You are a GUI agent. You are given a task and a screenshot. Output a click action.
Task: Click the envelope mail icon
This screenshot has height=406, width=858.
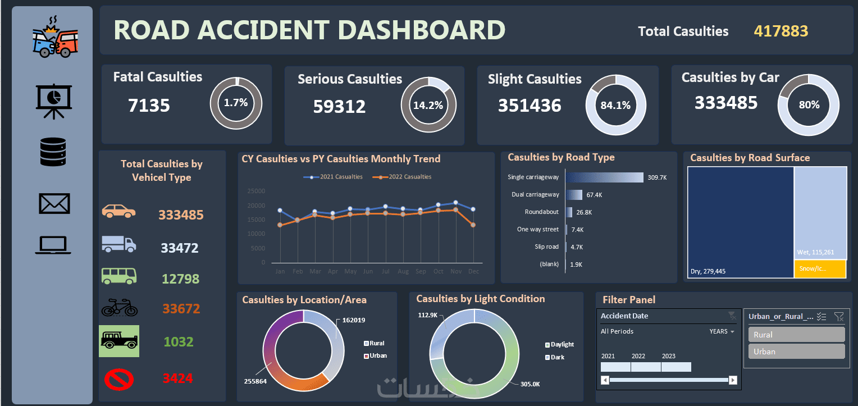pyautogui.click(x=54, y=203)
